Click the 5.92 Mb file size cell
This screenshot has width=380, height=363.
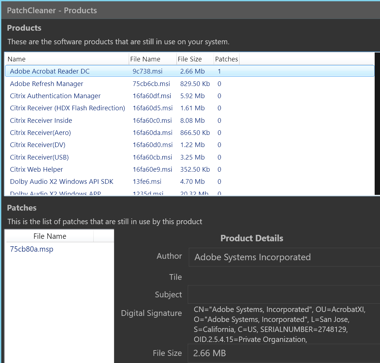pyautogui.click(x=192, y=96)
